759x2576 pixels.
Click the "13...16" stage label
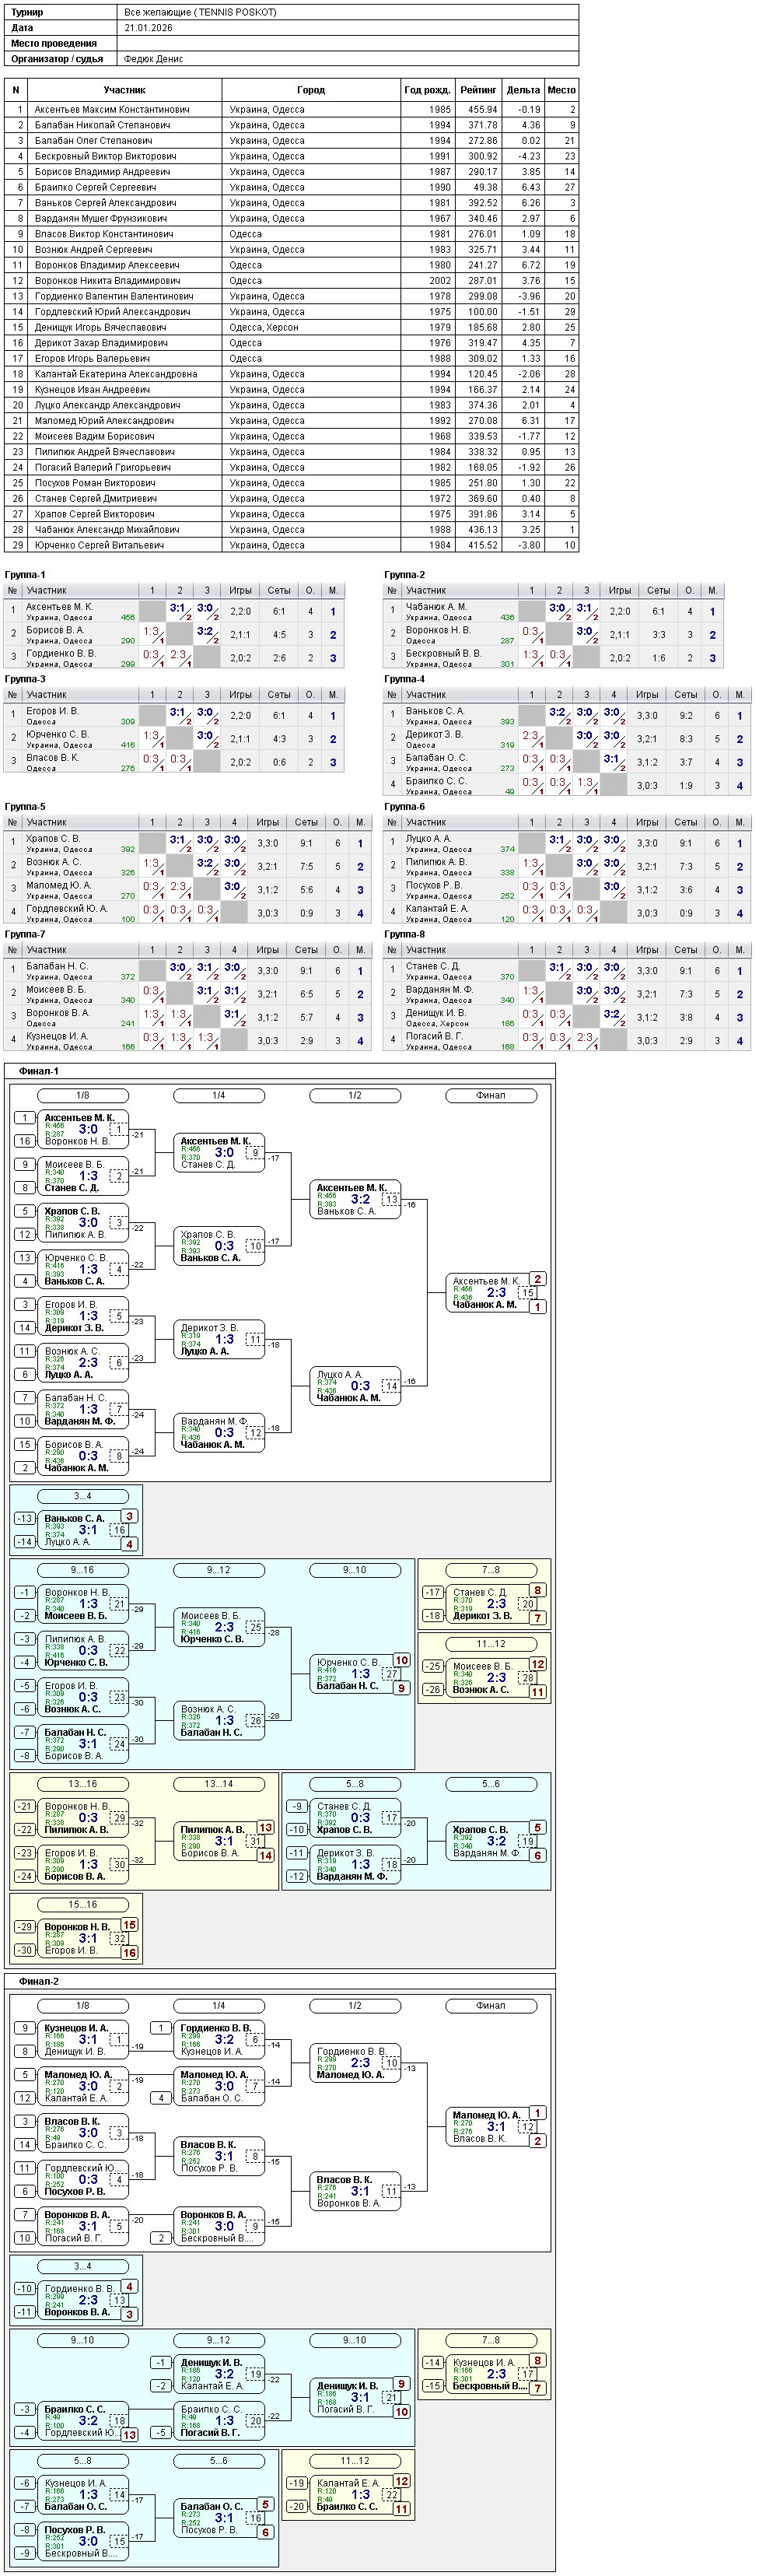point(83,1784)
